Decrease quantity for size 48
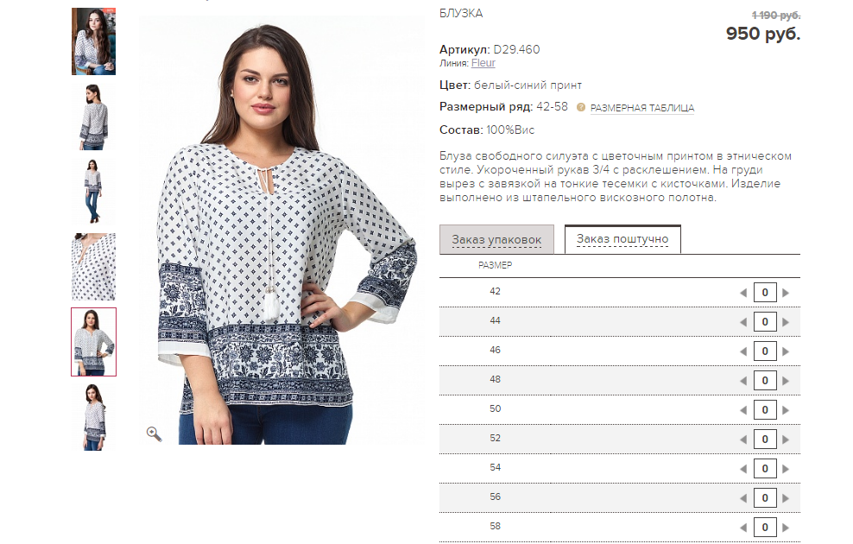This screenshot has height=544, width=853. pyautogui.click(x=743, y=381)
